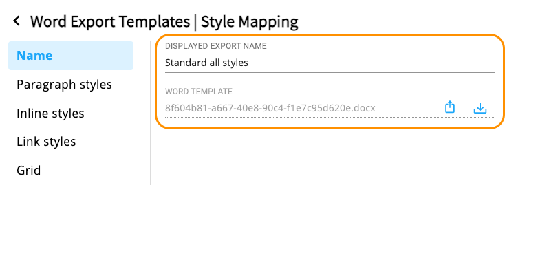Click the Word Export Templates page title

click(110, 21)
